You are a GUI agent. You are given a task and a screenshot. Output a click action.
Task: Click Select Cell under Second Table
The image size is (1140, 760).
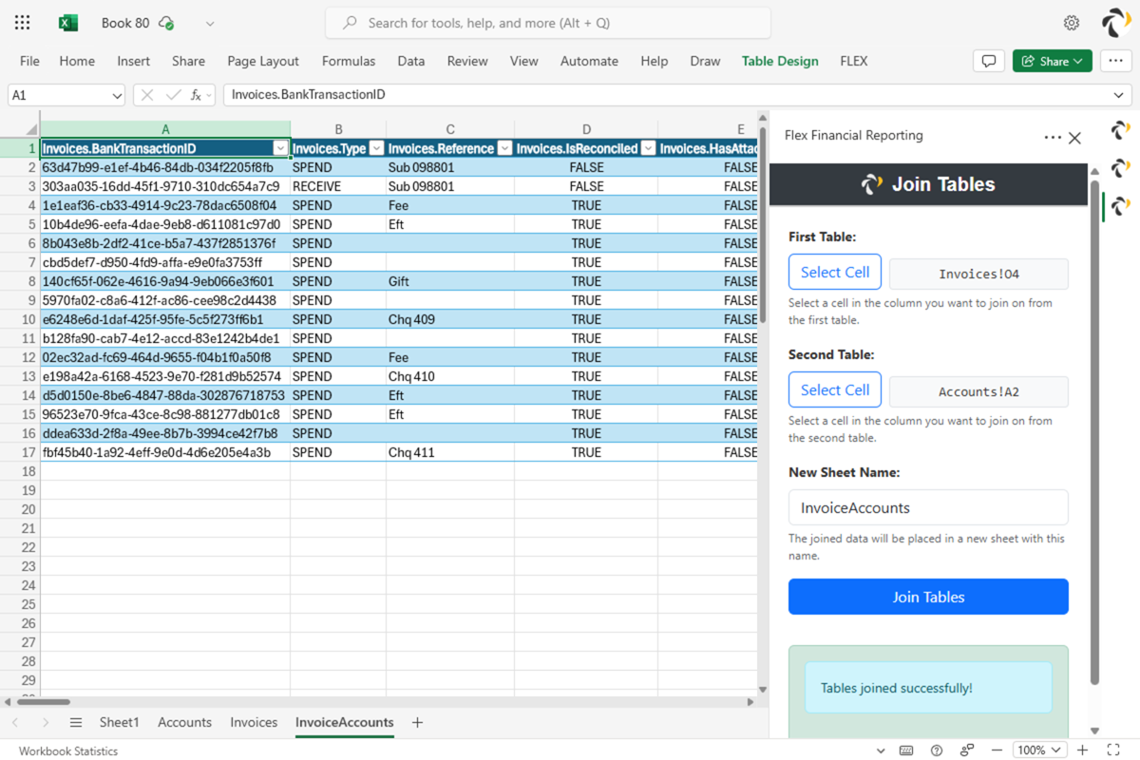click(835, 389)
